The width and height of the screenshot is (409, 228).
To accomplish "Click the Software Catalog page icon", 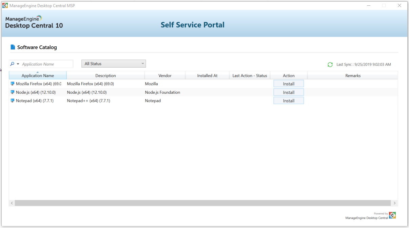I will 13,47.
